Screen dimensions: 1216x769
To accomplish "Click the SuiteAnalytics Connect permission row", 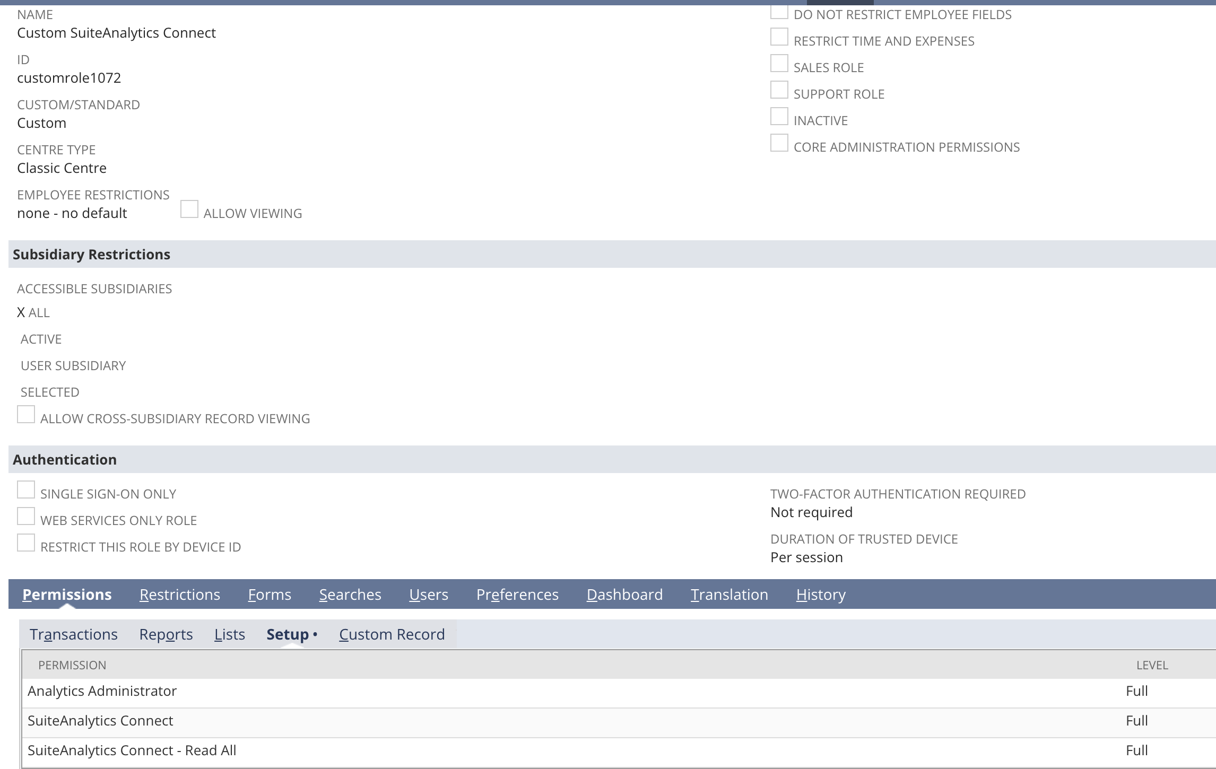I will pos(619,722).
